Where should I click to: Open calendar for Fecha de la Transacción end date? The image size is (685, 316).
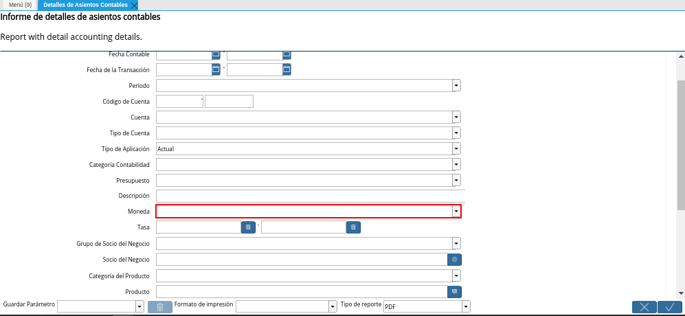tap(287, 69)
